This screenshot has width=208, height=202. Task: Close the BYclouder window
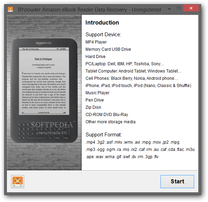click(191, 8)
